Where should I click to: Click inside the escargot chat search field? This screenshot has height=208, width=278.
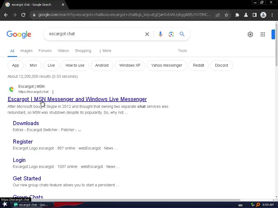coord(96,34)
